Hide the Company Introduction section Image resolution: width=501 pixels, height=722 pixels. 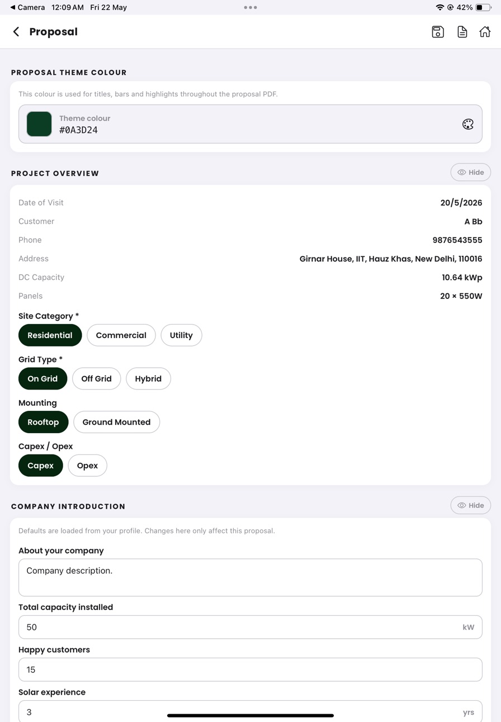pyautogui.click(x=471, y=505)
